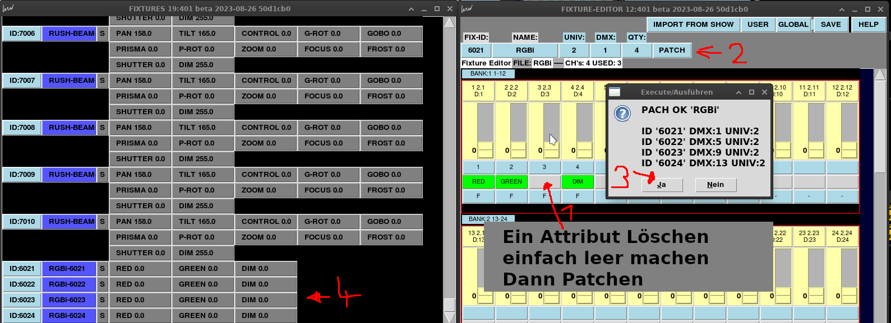Roll up the FIXTURES window
Image resolution: width=891 pixels, height=323 pixels.
coord(412,9)
